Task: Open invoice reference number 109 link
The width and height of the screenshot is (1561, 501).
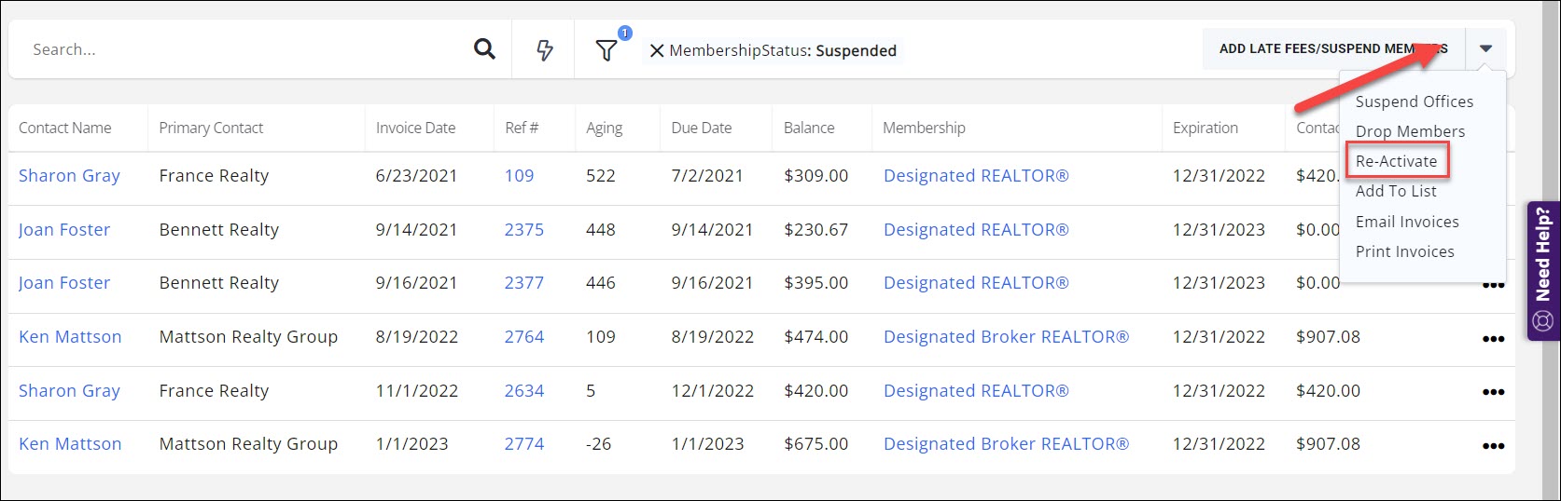Action: coord(519,176)
